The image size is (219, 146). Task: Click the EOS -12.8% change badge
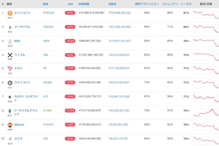70,41
